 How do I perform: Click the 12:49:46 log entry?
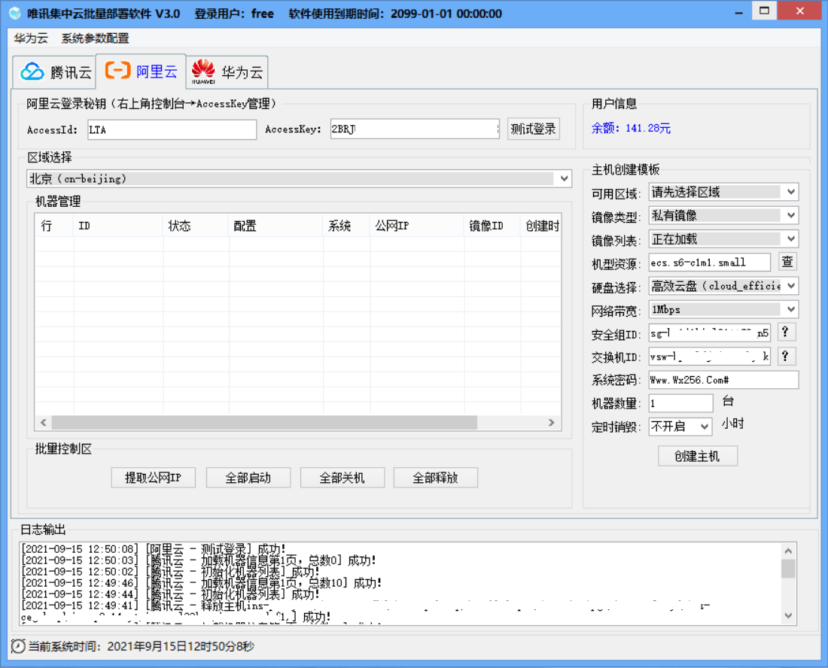click(x=201, y=582)
